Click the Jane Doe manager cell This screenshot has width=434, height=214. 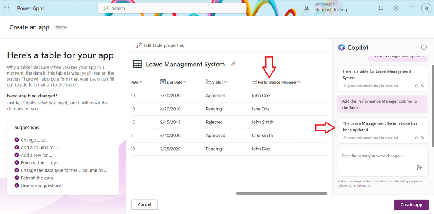click(261, 109)
